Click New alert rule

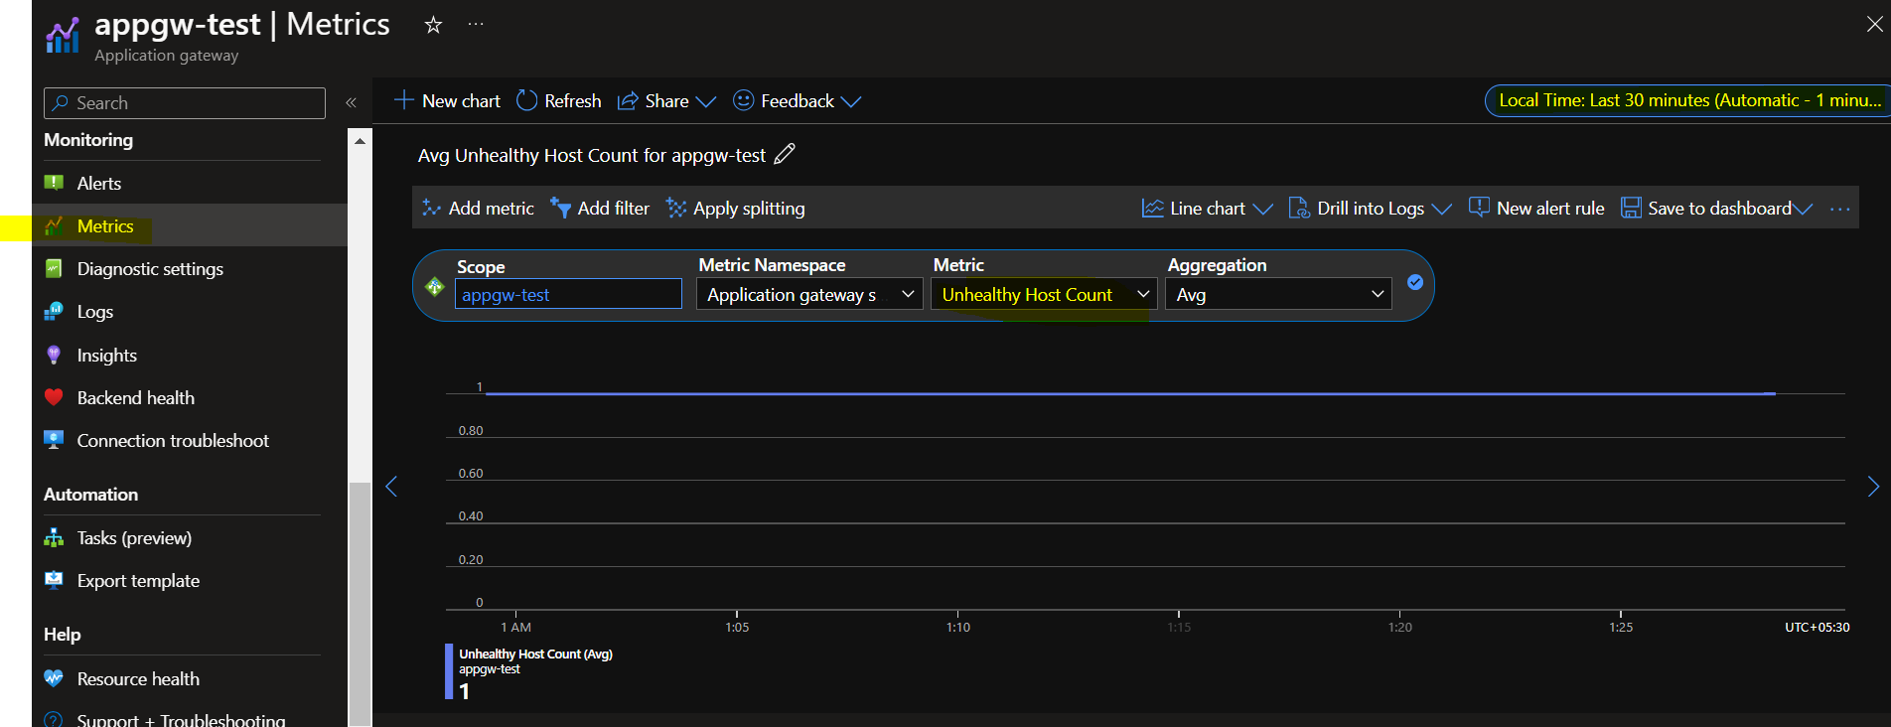(1536, 209)
